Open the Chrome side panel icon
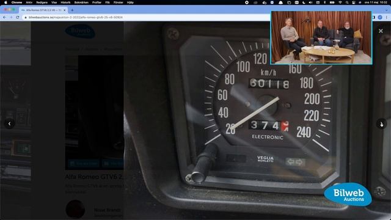The height and width of the screenshot is (220, 391). click(373, 17)
